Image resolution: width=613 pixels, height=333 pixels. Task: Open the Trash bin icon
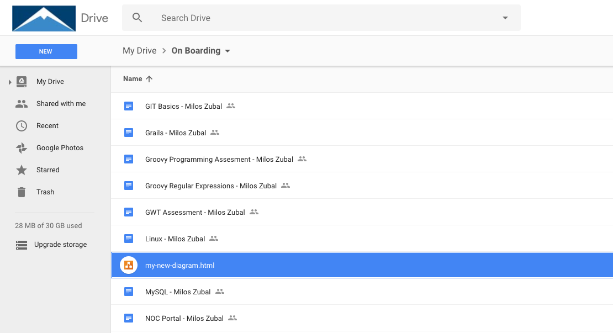pyautogui.click(x=22, y=192)
